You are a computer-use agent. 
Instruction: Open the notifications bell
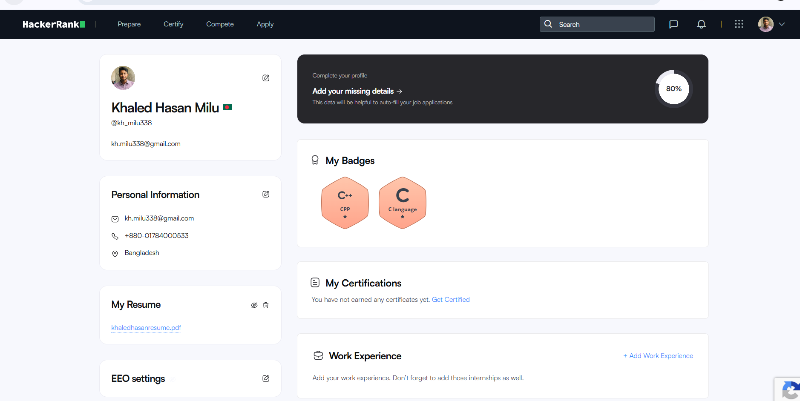point(701,24)
